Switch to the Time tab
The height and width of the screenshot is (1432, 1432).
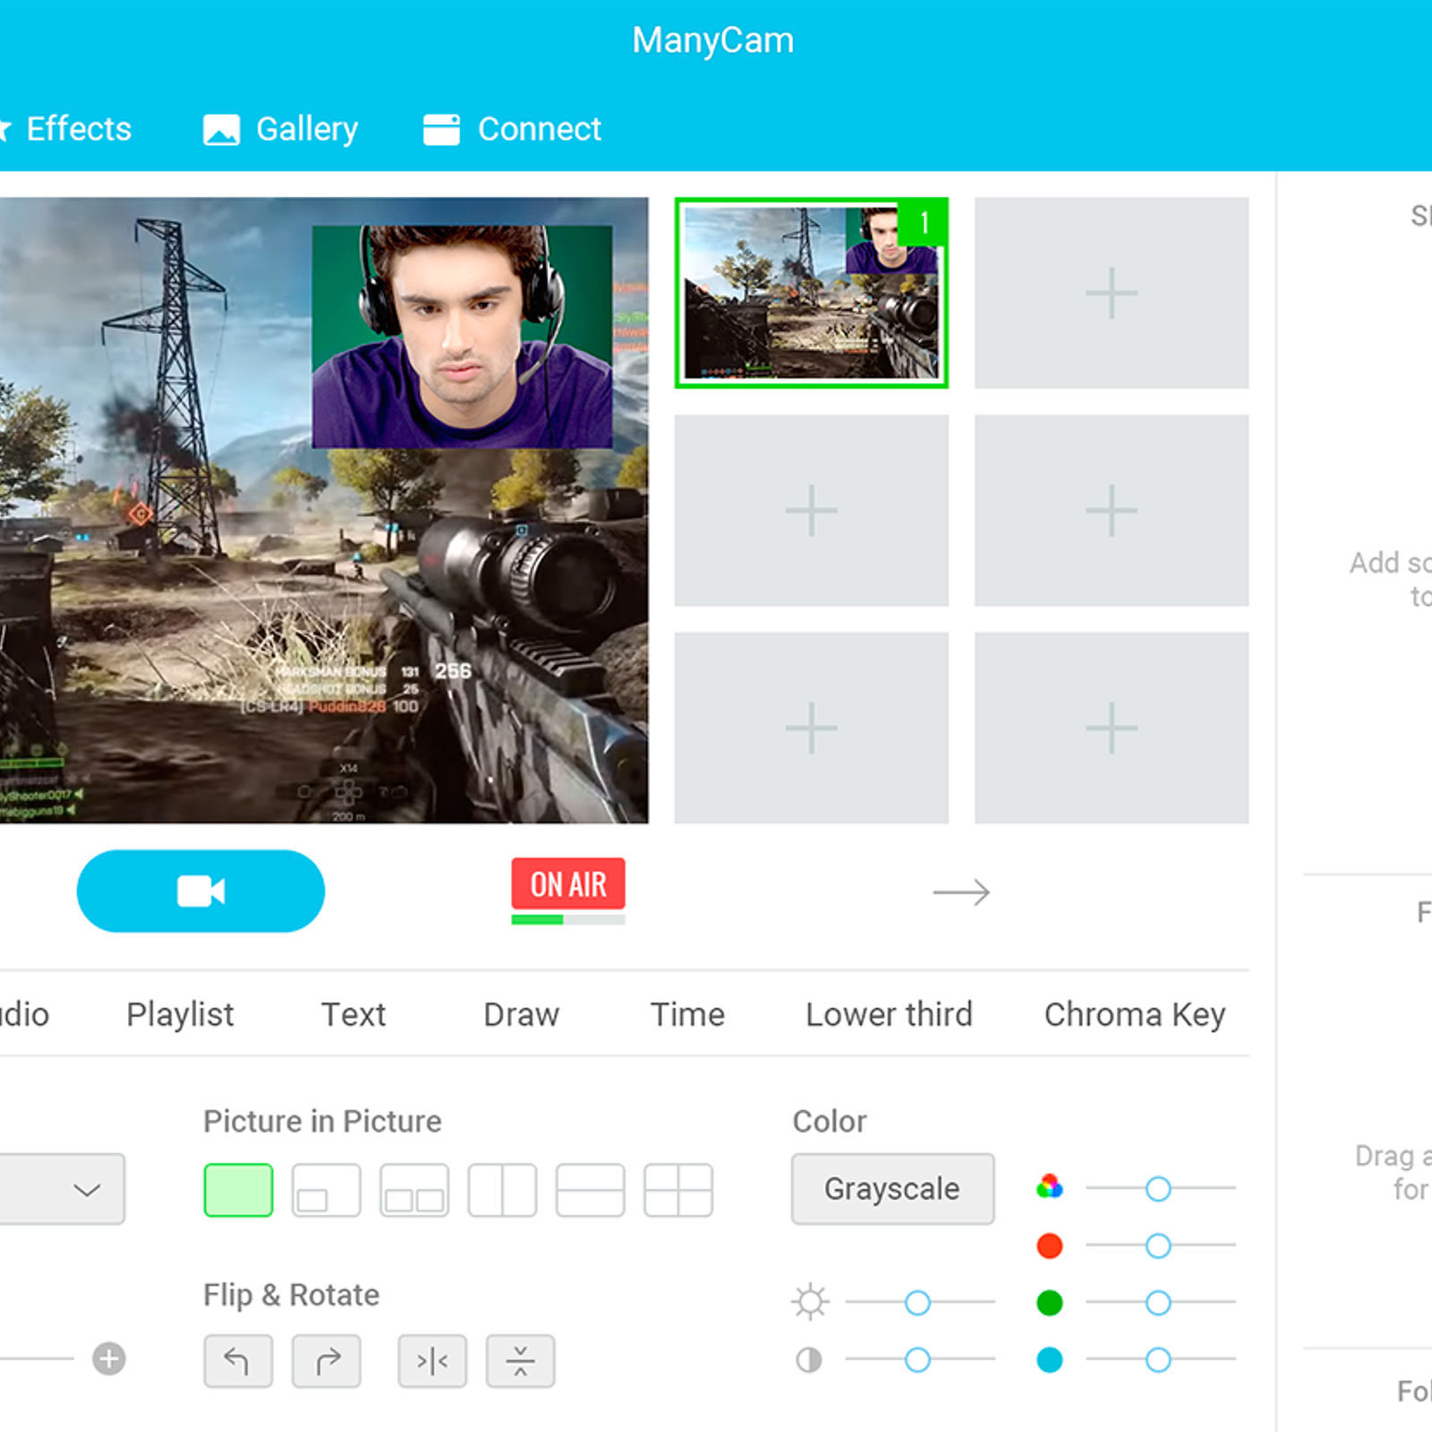(x=687, y=1014)
